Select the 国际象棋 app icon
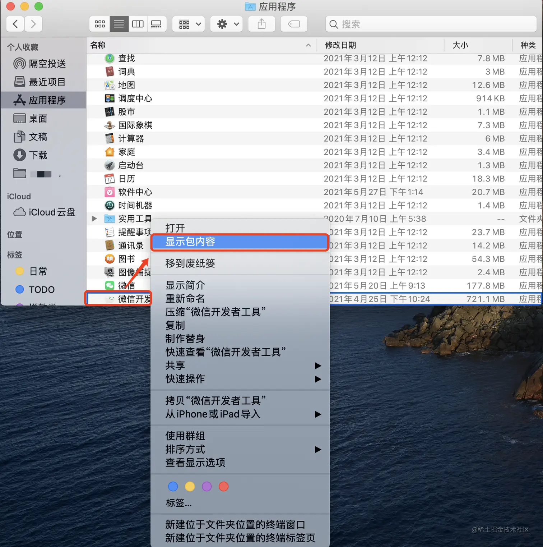 point(110,125)
